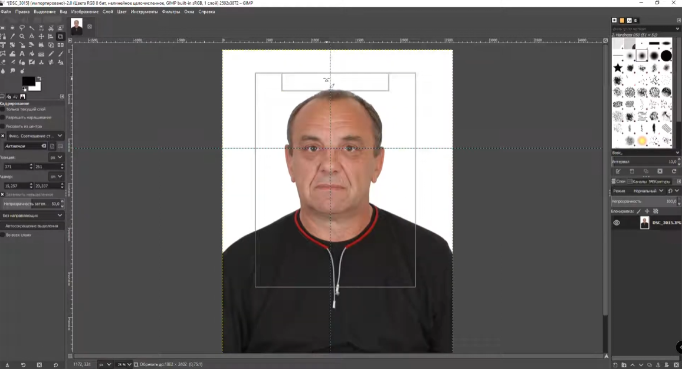Click the create new layer icon
Image resolution: width=682 pixels, height=369 pixels.
(x=615, y=365)
